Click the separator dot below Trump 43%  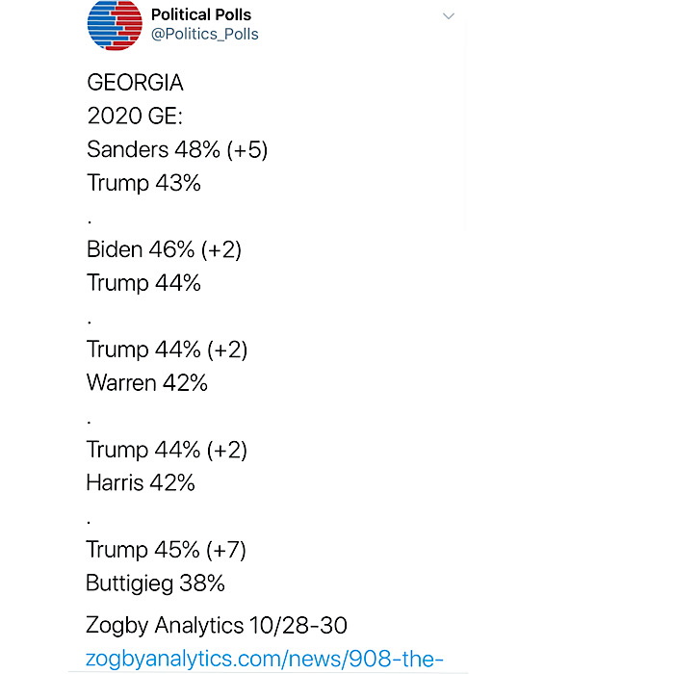pos(90,222)
